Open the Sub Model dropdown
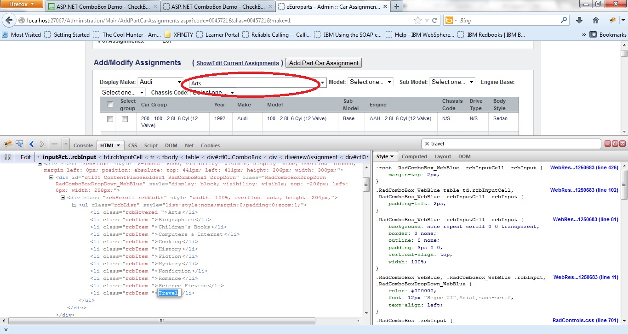 coord(452,82)
